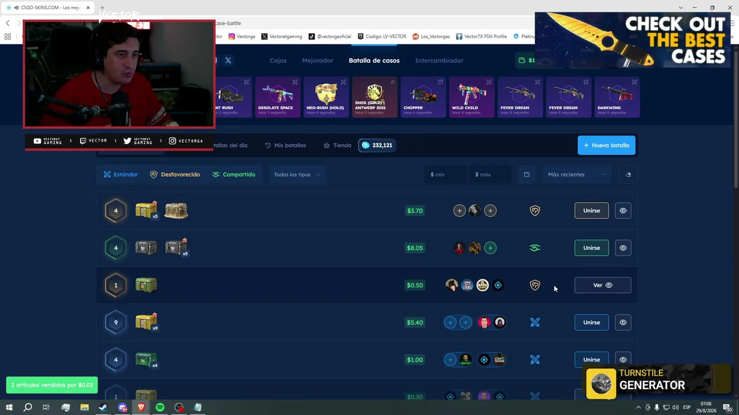Switch to Mis batallas tab
739x415 pixels.
[285, 145]
